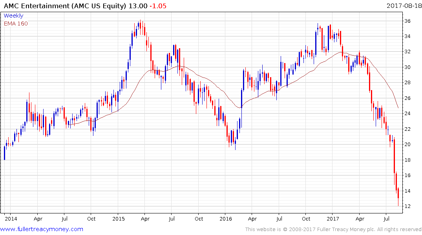Viewport: 422px width, 235px height.
Task: Click the 2016 time axis label
Action: 226,219
